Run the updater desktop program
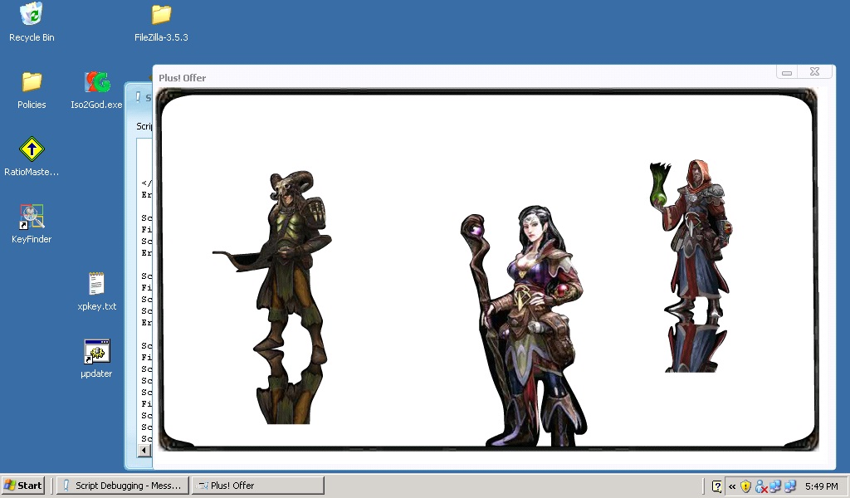This screenshot has width=850, height=498. [96, 352]
